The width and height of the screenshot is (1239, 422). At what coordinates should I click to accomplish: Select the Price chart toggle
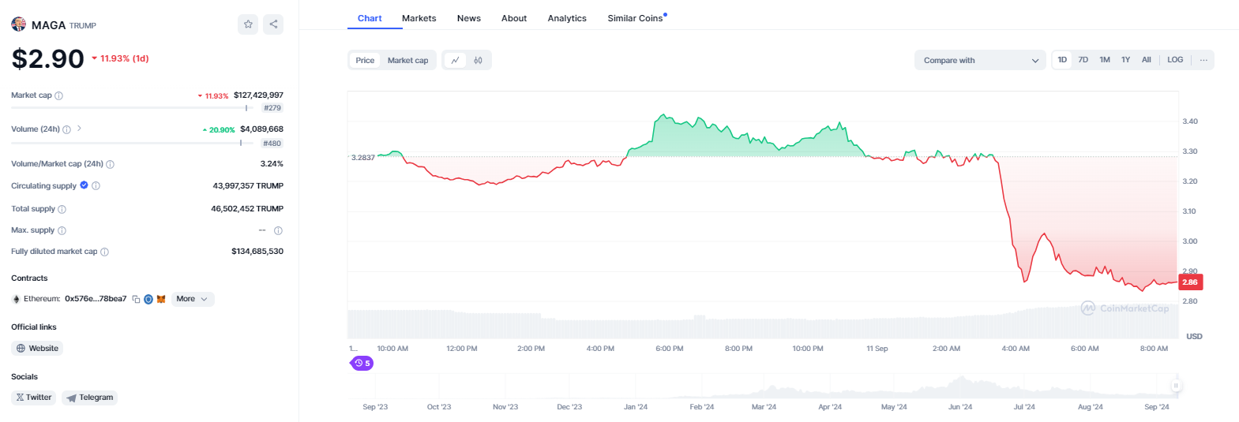(365, 61)
